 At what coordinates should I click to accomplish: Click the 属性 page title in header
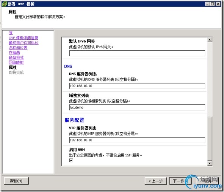(x=13, y=12)
